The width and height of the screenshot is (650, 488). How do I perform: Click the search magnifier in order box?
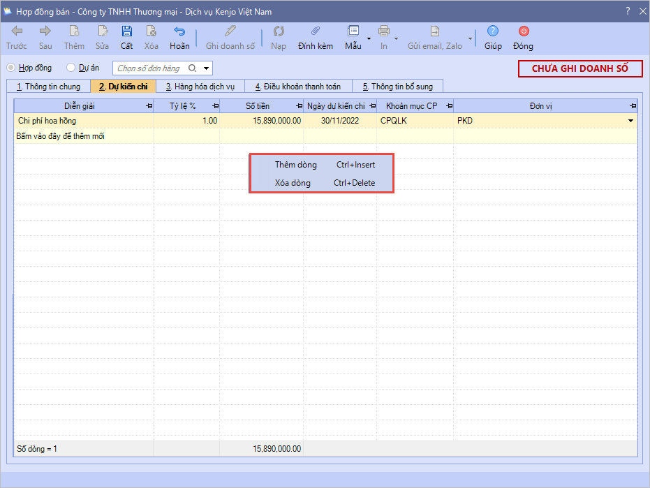click(193, 68)
